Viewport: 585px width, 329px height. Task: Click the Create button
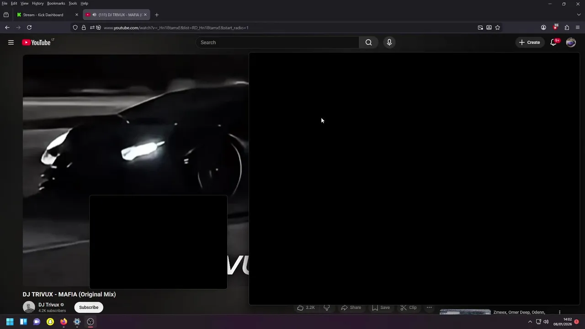click(x=530, y=42)
